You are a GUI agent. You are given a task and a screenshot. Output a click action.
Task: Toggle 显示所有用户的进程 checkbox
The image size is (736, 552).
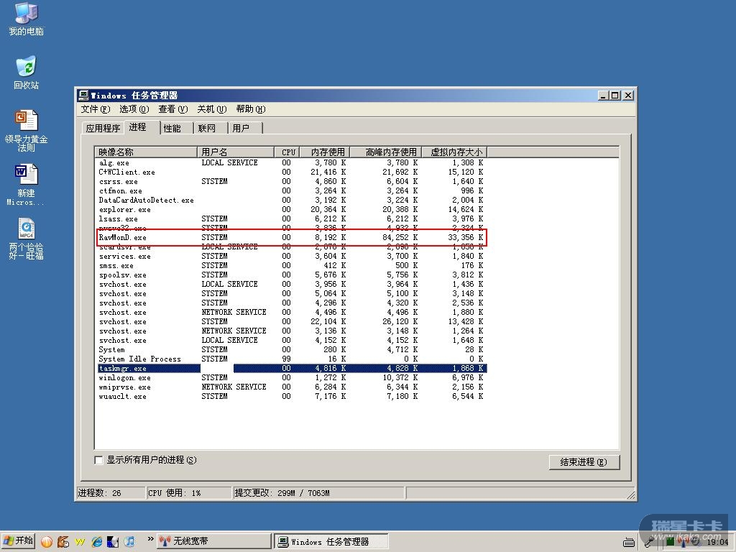99,460
